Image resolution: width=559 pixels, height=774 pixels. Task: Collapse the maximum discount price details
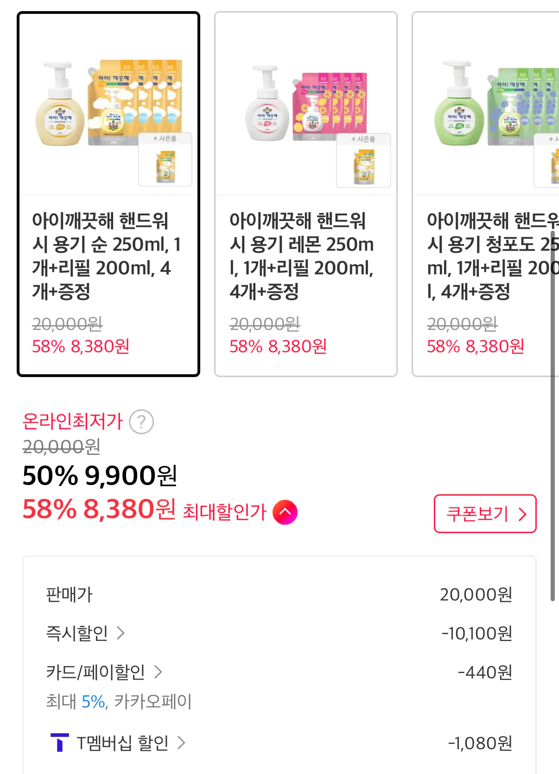pos(285,512)
